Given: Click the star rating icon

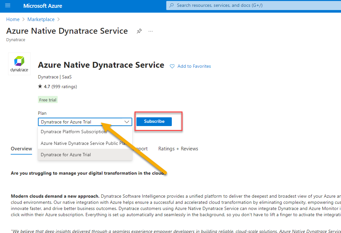Looking at the screenshot, I should point(40,87).
